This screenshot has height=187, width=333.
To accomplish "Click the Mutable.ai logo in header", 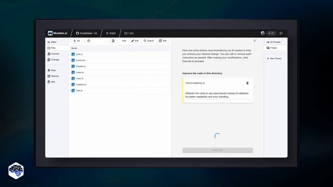I will pyautogui.click(x=58, y=33).
